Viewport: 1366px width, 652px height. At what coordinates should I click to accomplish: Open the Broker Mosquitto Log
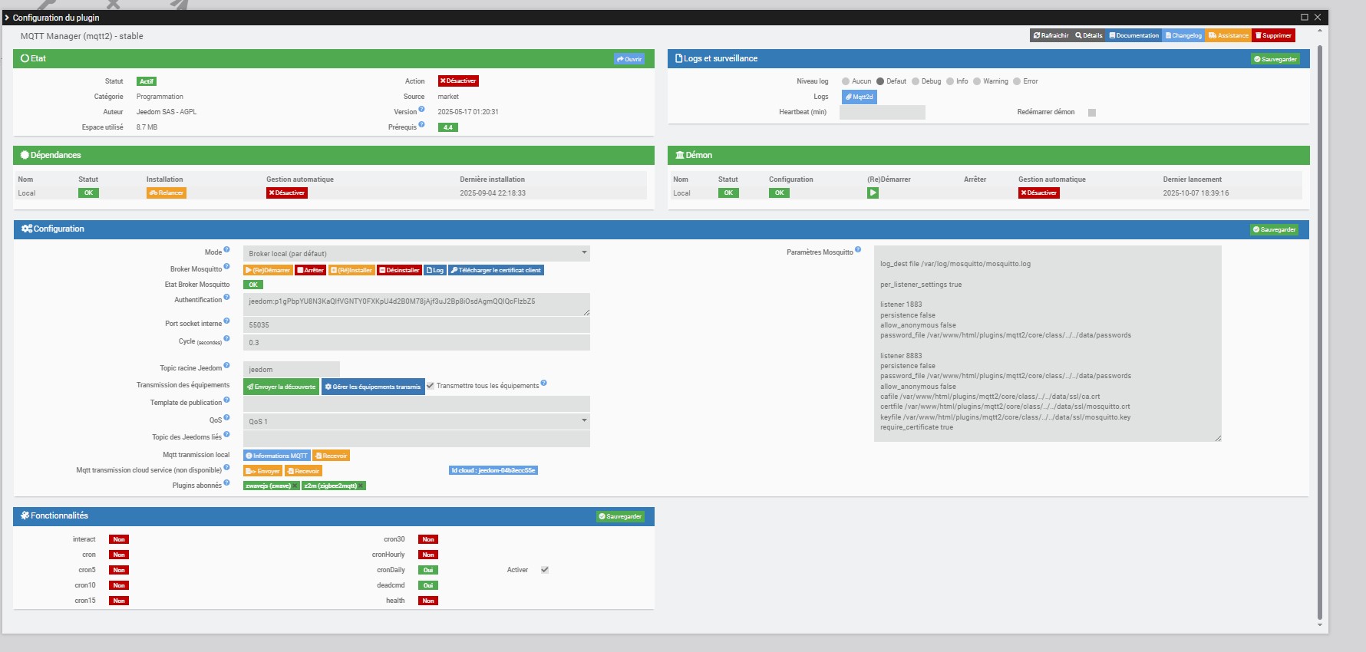[435, 270]
